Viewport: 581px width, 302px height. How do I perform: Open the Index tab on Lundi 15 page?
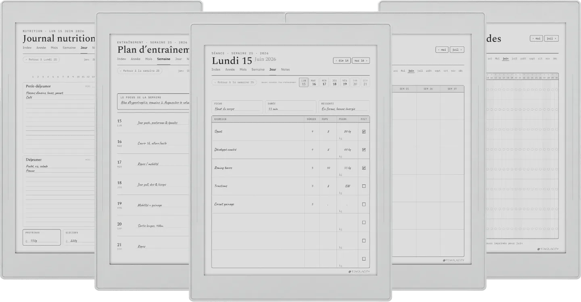[x=216, y=70]
